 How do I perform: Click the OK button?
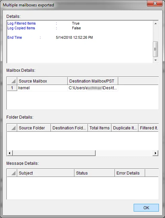pos(146,208)
